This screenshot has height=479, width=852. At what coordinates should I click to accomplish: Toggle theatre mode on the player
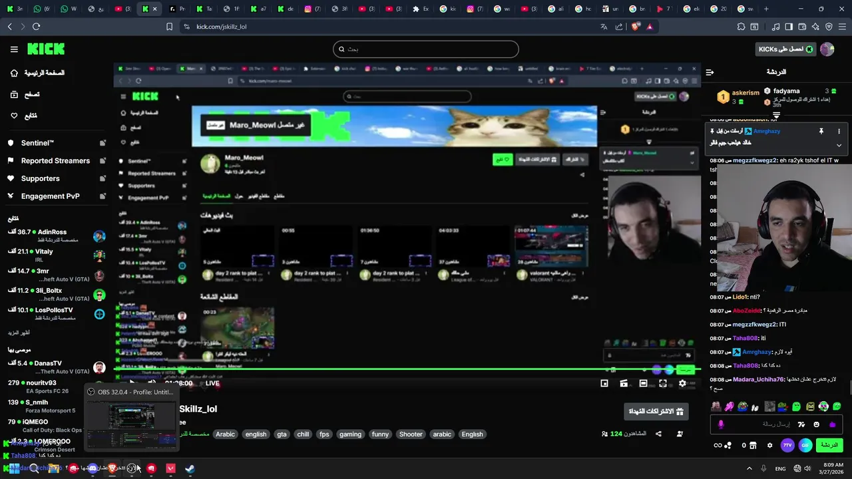[x=643, y=383]
